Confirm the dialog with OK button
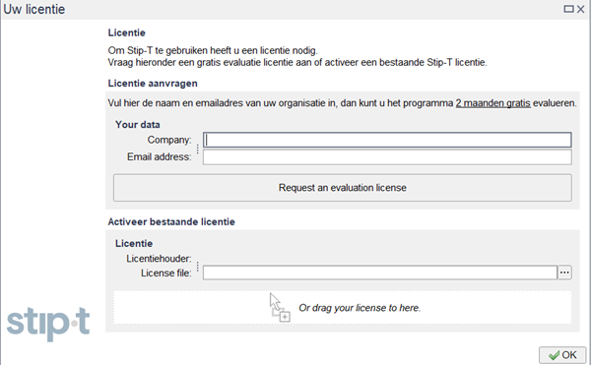The height and width of the screenshot is (366, 591). pos(562,355)
